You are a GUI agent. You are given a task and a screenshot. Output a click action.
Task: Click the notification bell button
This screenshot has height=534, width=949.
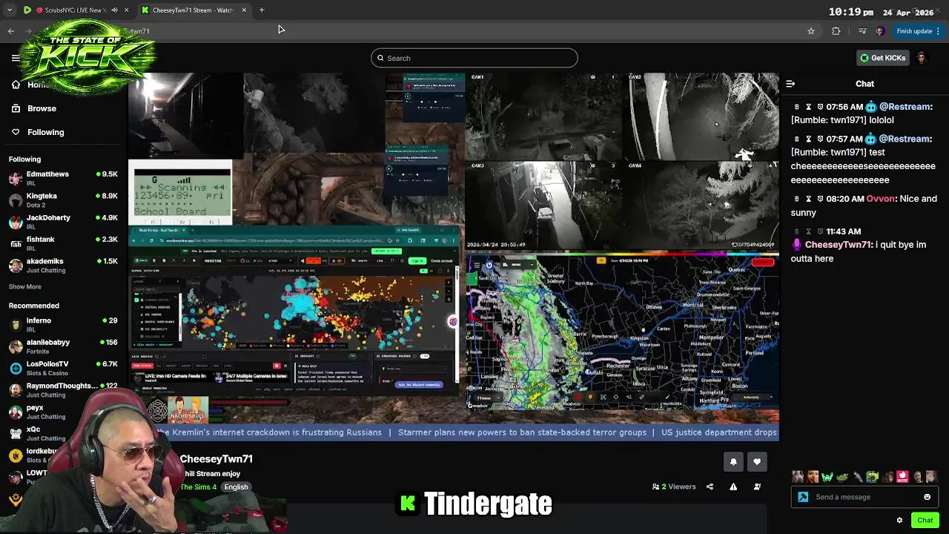pyautogui.click(x=733, y=462)
